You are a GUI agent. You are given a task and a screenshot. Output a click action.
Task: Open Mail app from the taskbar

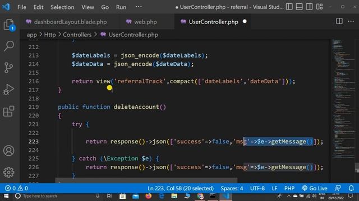136,196
